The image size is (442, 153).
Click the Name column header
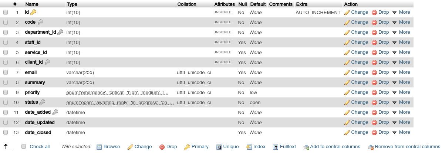pyautogui.click(x=31, y=4)
